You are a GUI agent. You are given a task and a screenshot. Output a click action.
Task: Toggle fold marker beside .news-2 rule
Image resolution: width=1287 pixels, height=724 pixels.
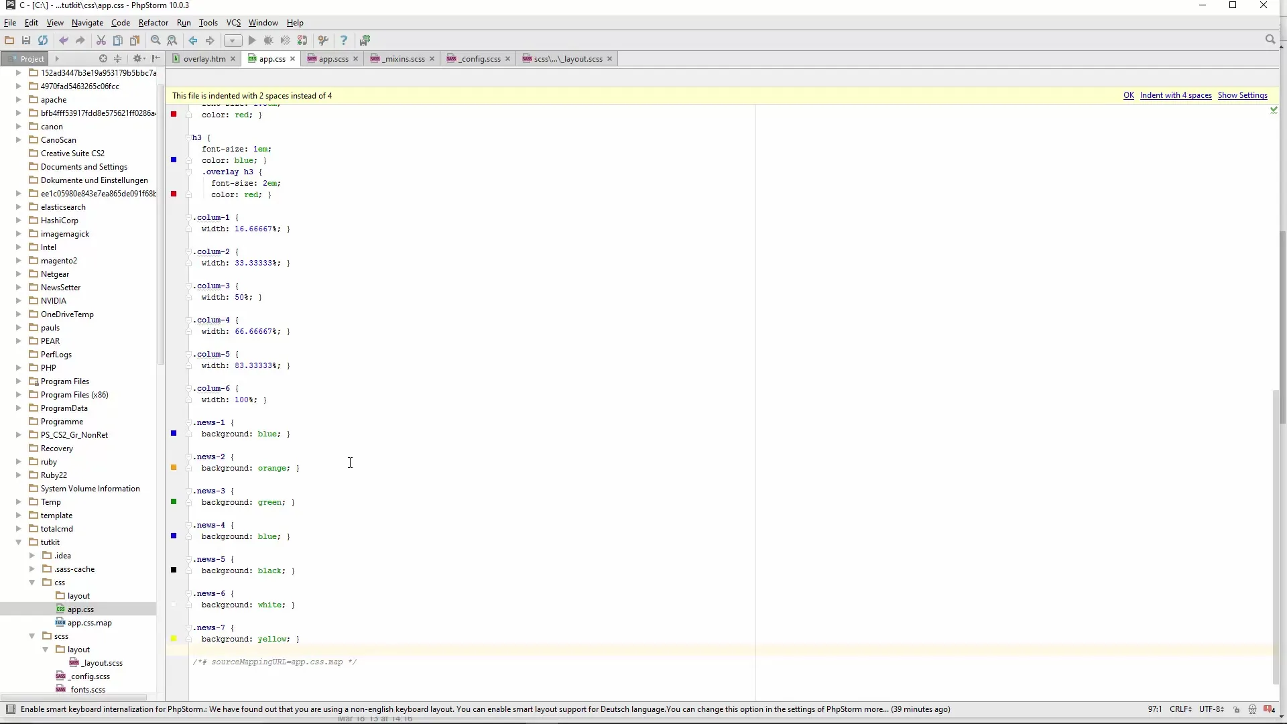pyautogui.click(x=189, y=457)
